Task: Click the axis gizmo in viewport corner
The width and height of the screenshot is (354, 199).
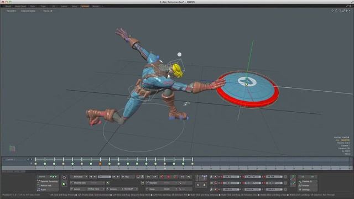Action: tap(12, 149)
